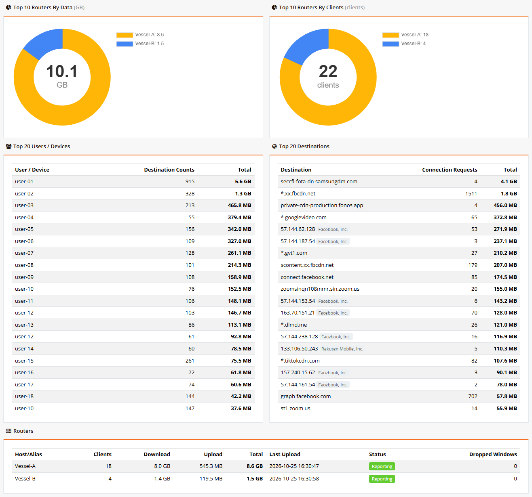Image resolution: width=532 pixels, height=497 pixels.
Task: Click the Vessel-B blue legend swatch in clients chart
Action: coord(391,44)
